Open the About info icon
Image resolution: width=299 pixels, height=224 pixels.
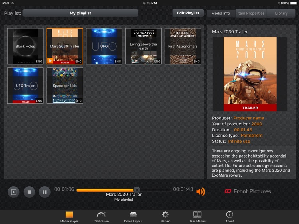pos(230,214)
